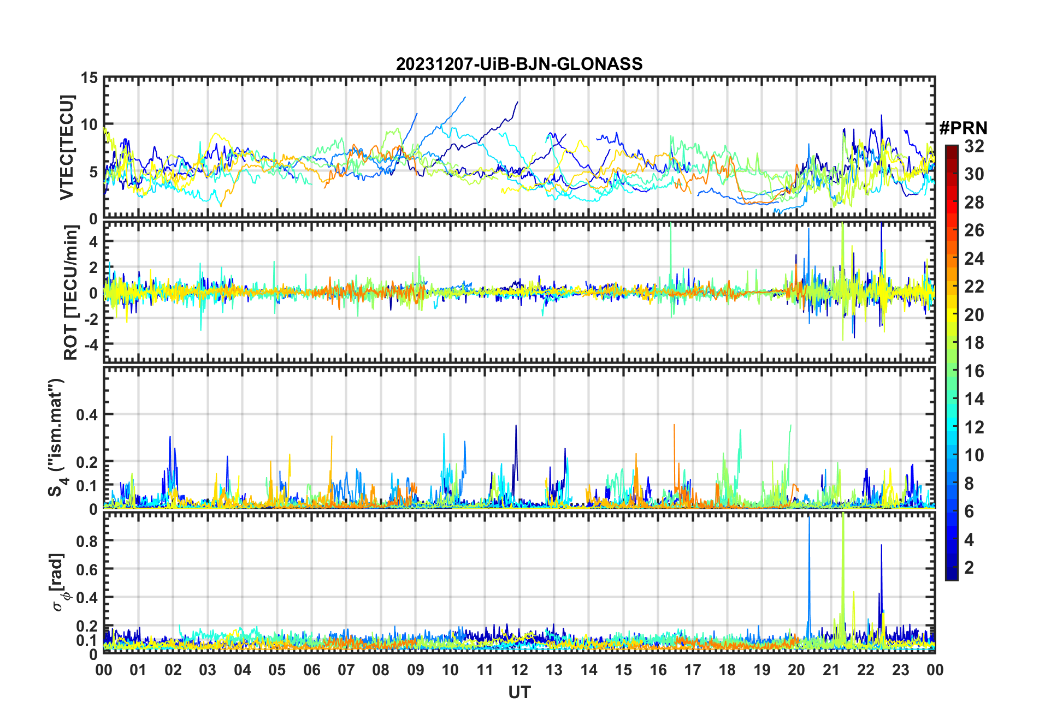The image size is (1039, 726).
Task: Click the VTEC y-axis tick label 15
Action: 89,78
